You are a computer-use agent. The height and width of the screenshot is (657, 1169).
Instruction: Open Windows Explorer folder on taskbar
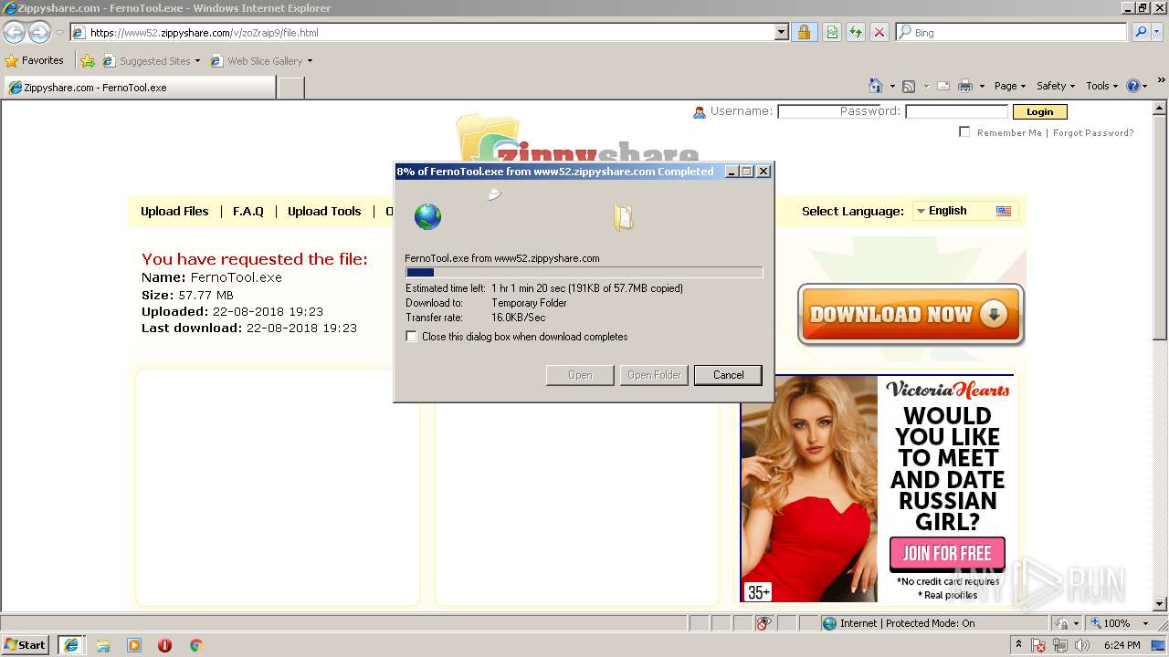[103, 645]
